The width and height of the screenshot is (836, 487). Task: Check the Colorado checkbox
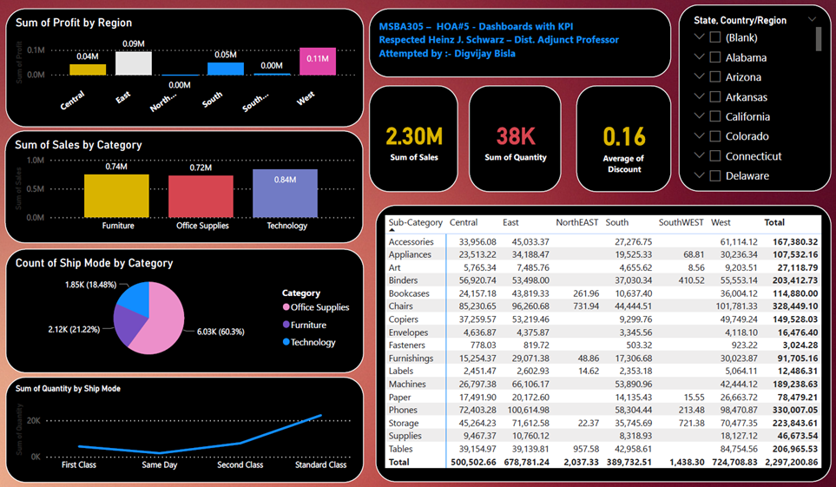point(715,136)
